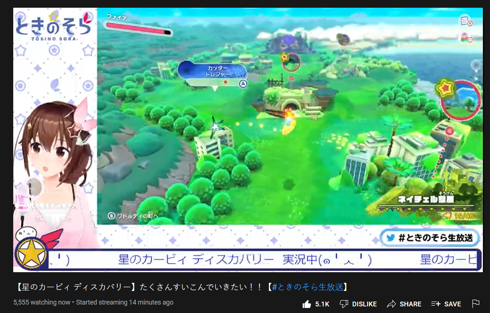The image size is (490, 313).
Task: Save the video to a playlist
Action: tap(436, 304)
